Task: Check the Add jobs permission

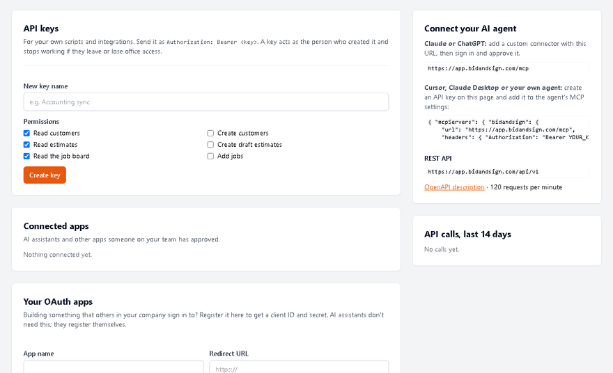Action: tap(210, 157)
